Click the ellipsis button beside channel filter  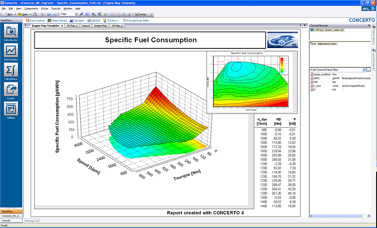[x=368, y=70]
